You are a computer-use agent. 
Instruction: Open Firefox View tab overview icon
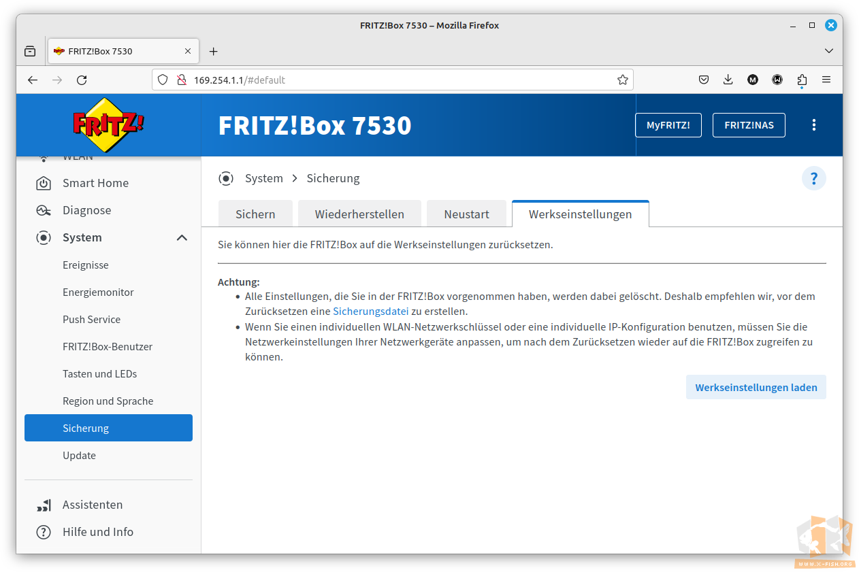30,51
